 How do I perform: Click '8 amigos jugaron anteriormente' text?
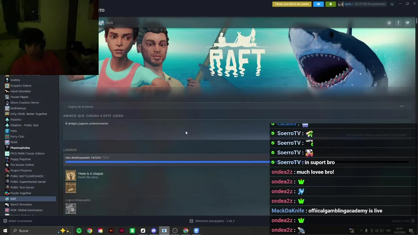click(x=87, y=123)
